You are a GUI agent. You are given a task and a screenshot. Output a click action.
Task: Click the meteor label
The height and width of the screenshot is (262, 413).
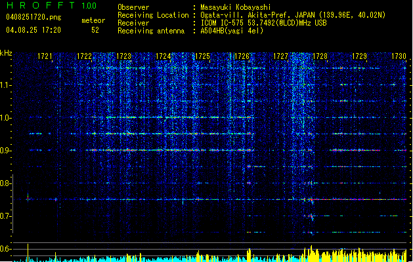pos(93,20)
